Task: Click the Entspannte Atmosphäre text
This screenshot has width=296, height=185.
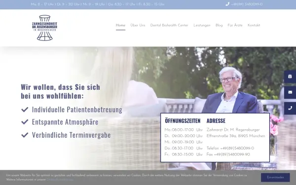Action: tap(65, 122)
